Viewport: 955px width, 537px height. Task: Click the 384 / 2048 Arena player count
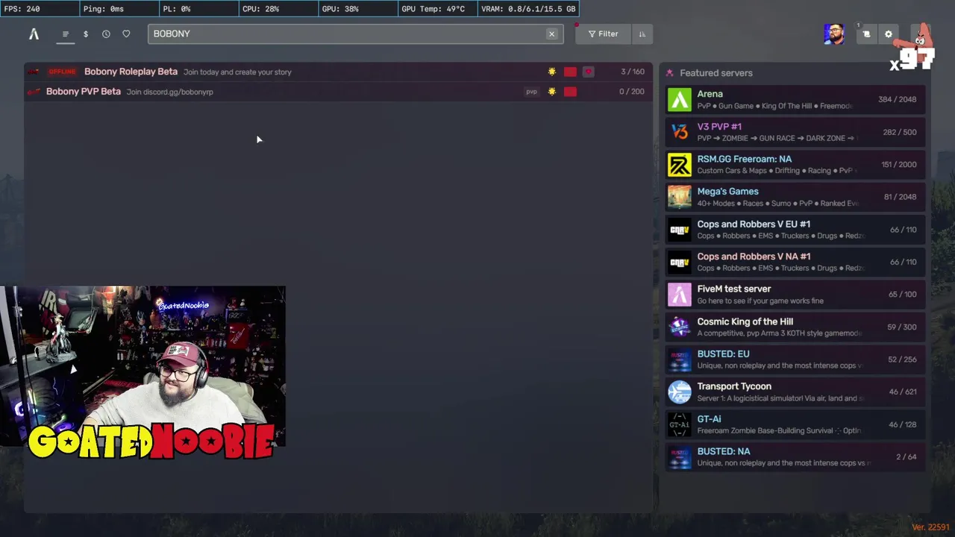click(x=897, y=99)
